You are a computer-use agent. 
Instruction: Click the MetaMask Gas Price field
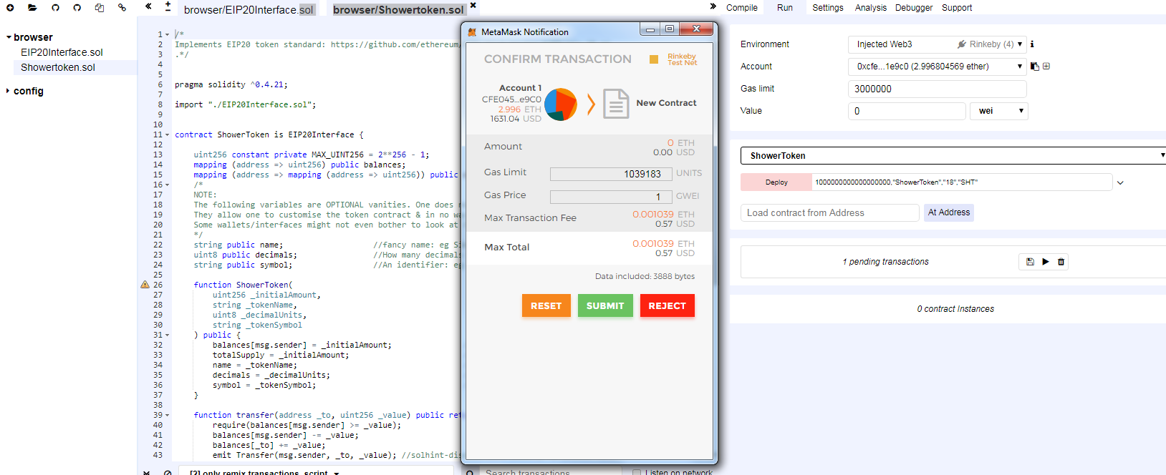pos(611,197)
